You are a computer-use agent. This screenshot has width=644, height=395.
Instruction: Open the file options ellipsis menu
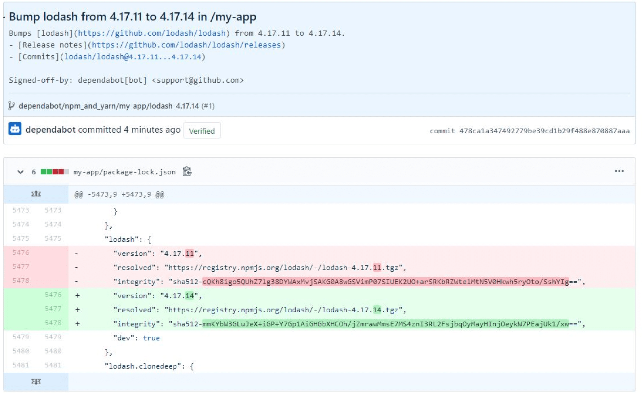click(619, 171)
